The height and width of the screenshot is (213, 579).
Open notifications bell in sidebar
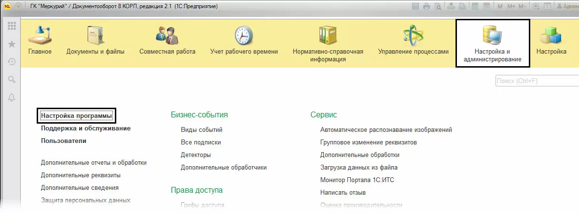(12, 97)
